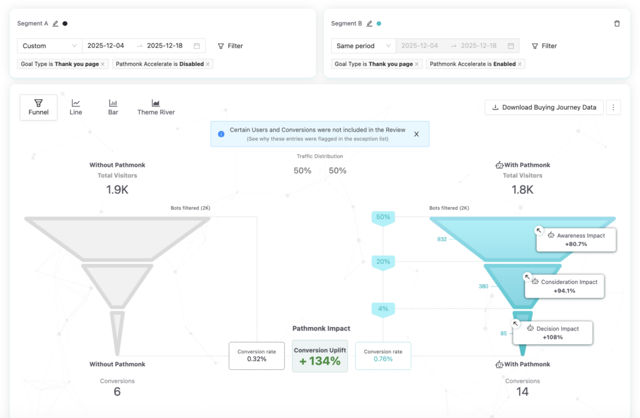Screen dimensions: 640x418
Task: Switch to the Line chart view
Action: coord(76,107)
